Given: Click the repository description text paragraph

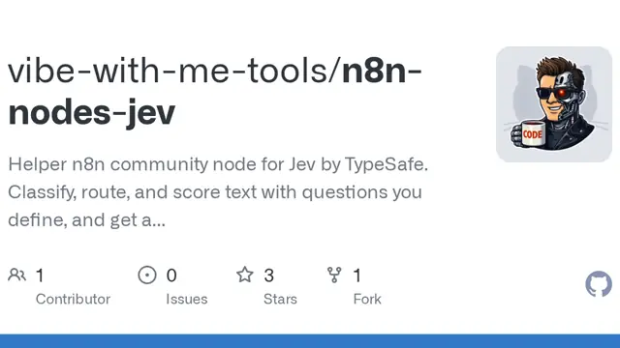Looking at the screenshot, I should pyautogui.click(x=218, y=192).
